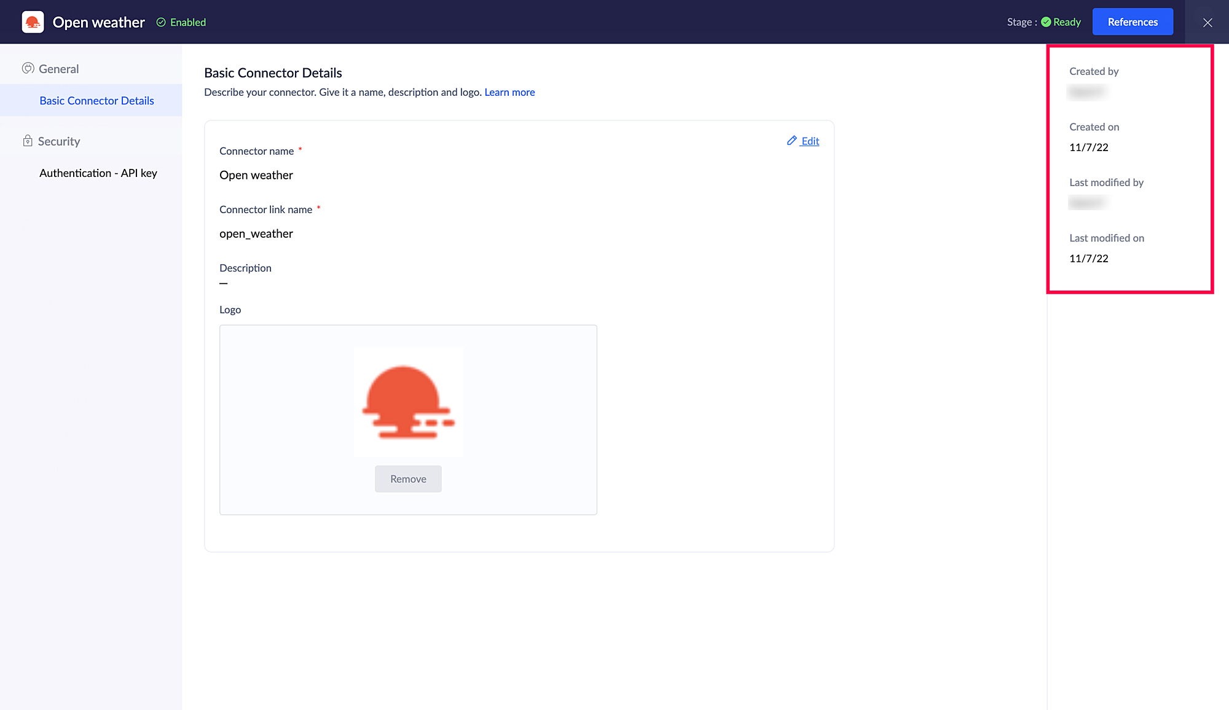Click the sun logo thumbnail image
The width and height of the screenshot is (1229, 710).
(x=408, y=402)
